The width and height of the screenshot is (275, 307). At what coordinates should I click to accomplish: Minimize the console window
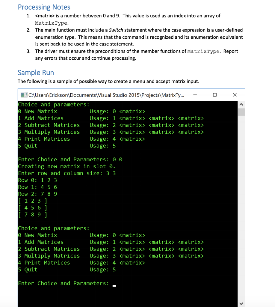195,95
